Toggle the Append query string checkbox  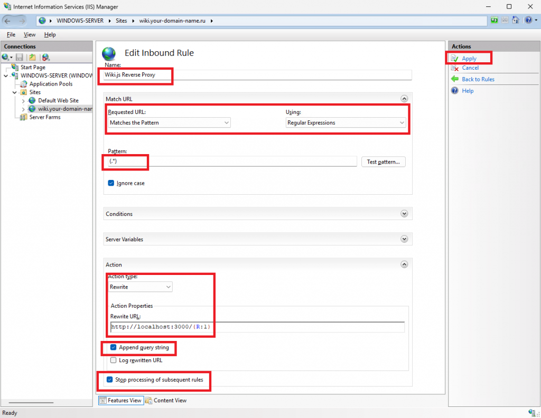[113, 347]
